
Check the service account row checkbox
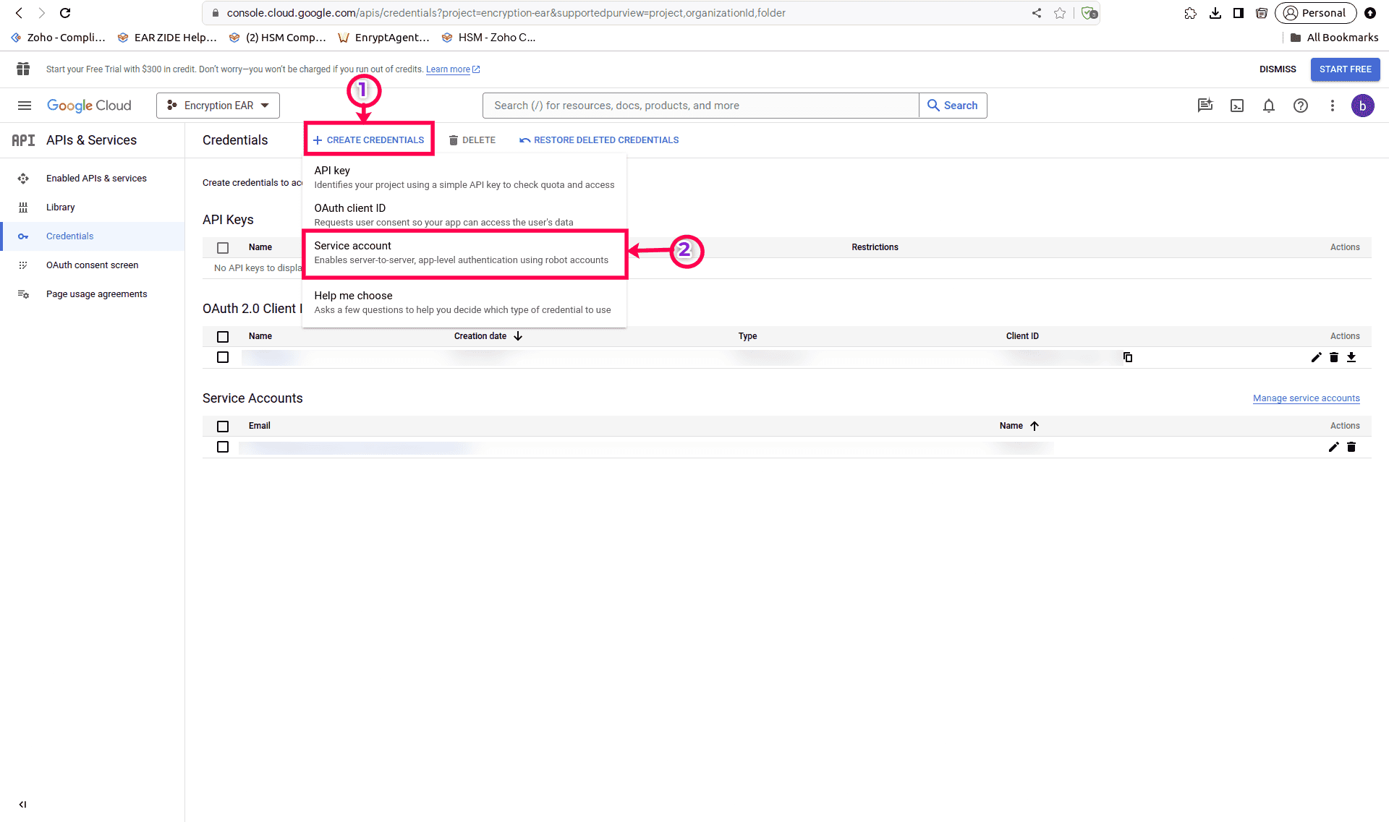coord(223,447)
